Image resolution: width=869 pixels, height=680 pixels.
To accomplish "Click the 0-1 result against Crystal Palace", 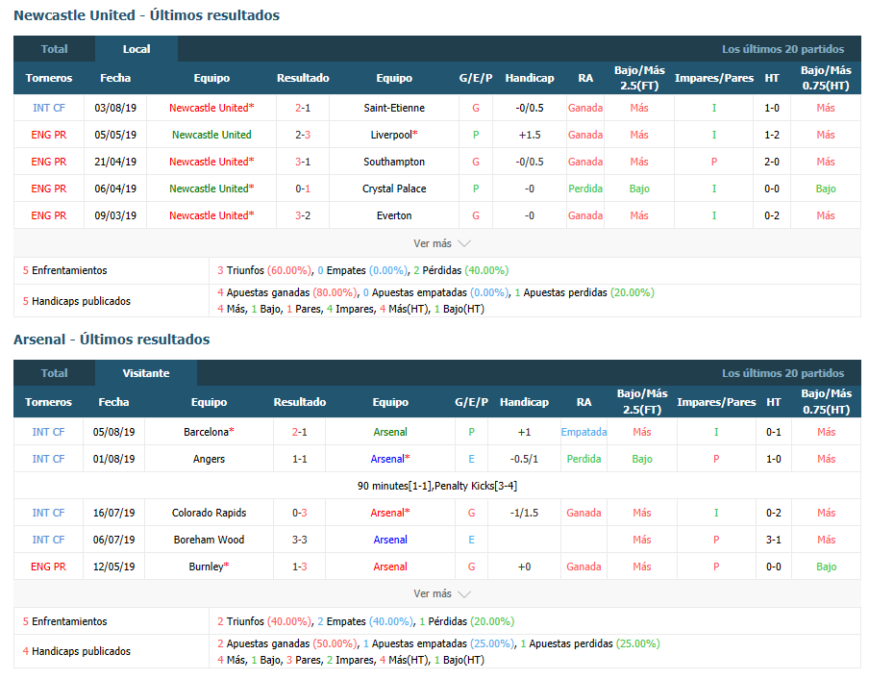I will point(303,189).
